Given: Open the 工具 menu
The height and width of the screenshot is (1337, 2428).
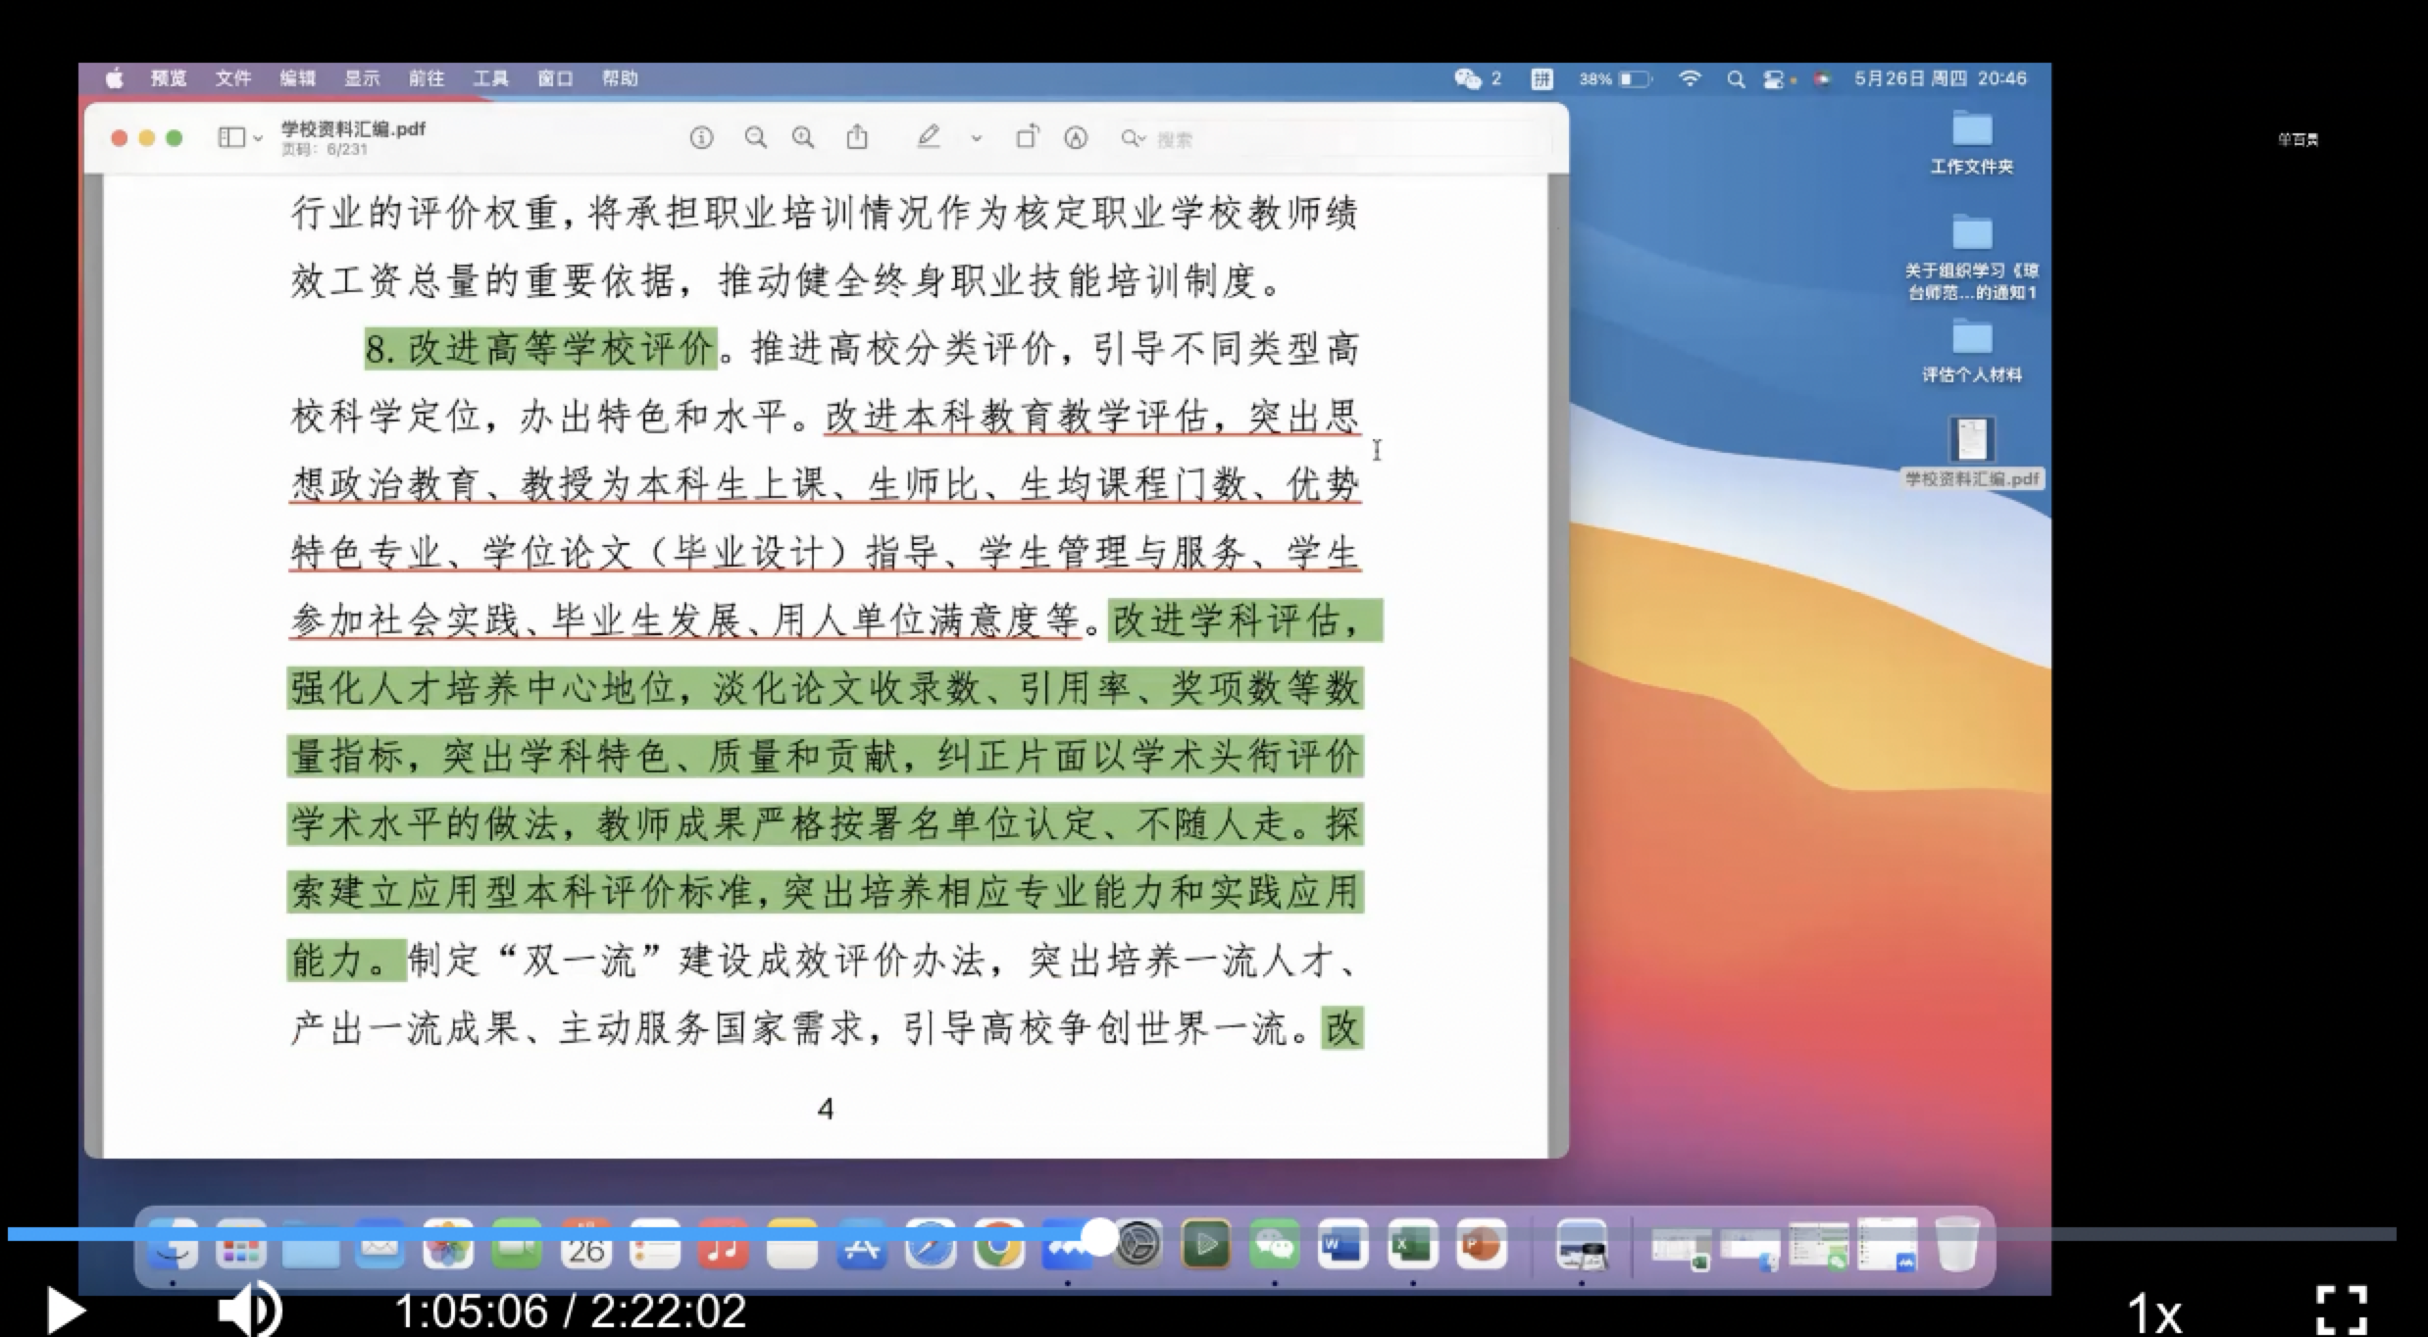Looking at the screenshot, I should pos(490,78).
